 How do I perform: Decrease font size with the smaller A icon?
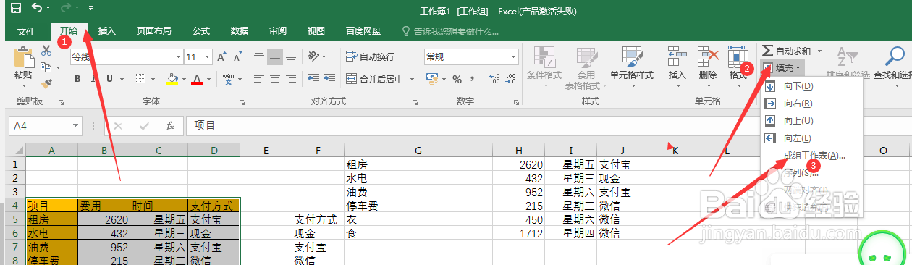point(238,56)
